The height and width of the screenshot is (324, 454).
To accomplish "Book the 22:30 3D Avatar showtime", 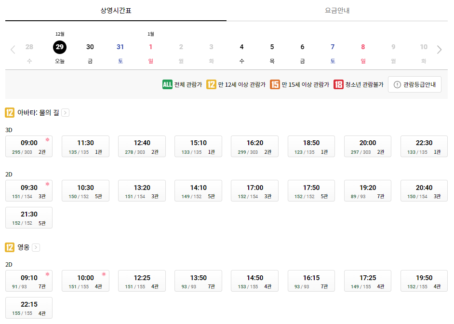I will click(x=424, y=146).
